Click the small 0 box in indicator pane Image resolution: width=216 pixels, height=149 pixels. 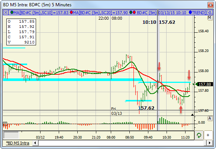tap(5, 124)
